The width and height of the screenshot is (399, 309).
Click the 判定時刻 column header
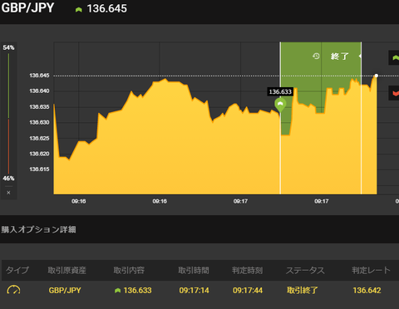point(247,270)
